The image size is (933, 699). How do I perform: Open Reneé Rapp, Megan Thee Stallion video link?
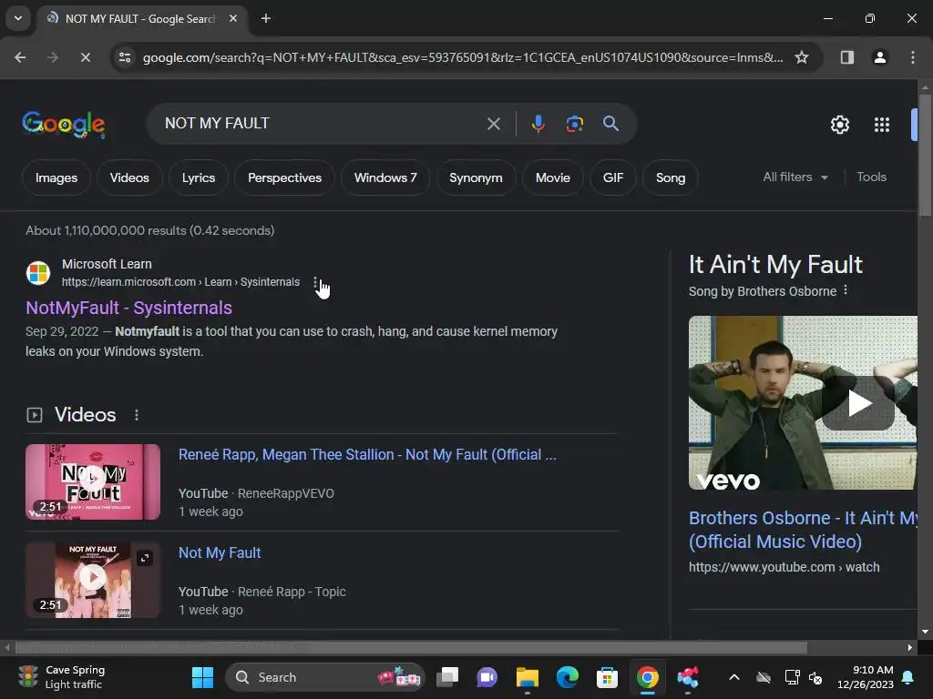point(367,455)
